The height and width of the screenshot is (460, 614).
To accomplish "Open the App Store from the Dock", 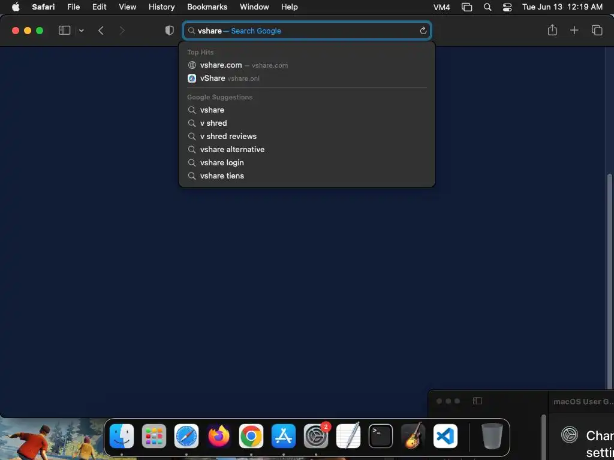I will click(284, 436).
